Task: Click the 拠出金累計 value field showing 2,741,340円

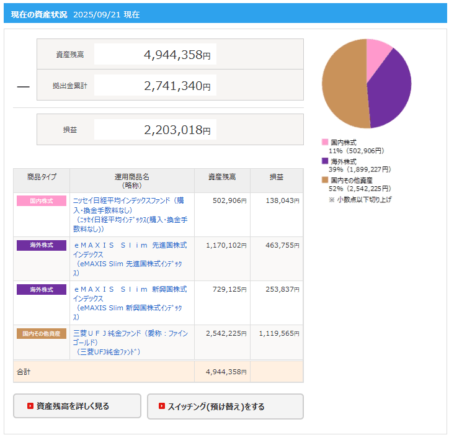Action: coord(155,86)
